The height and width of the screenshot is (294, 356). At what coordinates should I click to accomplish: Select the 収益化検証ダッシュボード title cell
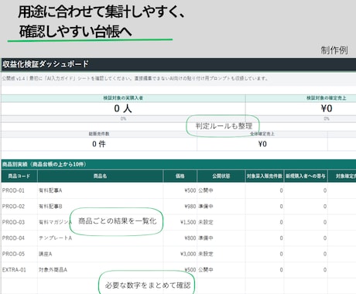pos(178,64)
